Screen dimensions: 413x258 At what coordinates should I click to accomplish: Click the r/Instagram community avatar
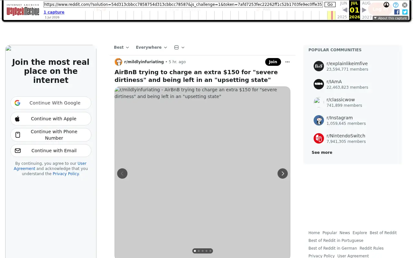point(319,120)
